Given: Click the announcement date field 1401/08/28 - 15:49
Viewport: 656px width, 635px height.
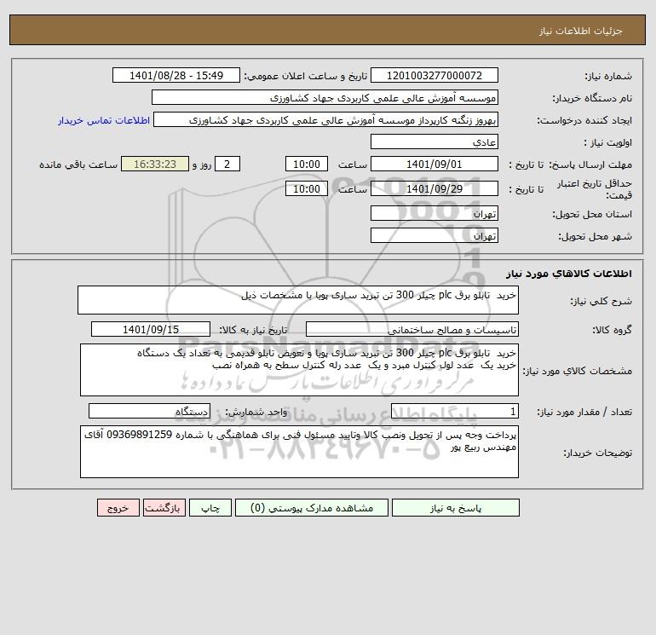Looking at the screenshot, I should (176, 75).
